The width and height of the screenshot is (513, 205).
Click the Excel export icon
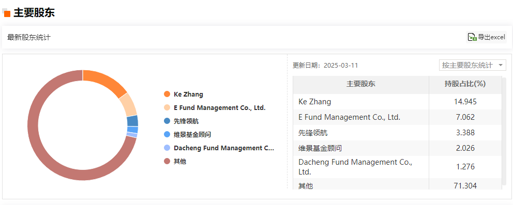pos(472,37)
